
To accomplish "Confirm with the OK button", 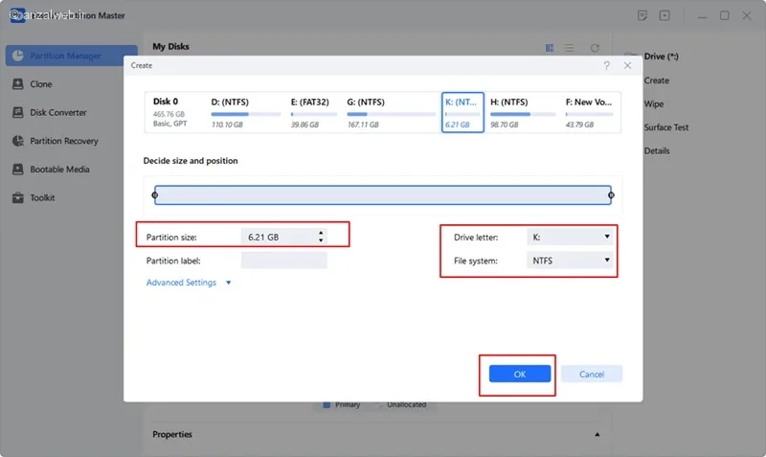I will point(520,374).
